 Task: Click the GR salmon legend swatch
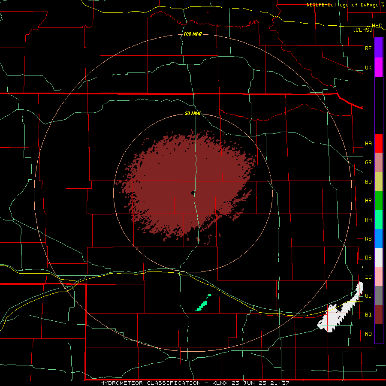click(x=379, y=163)
